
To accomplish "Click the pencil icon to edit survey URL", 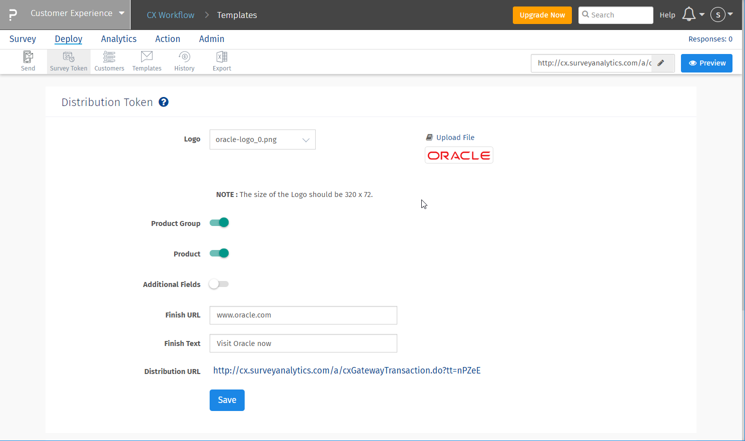I will click(x=661, y=63).
